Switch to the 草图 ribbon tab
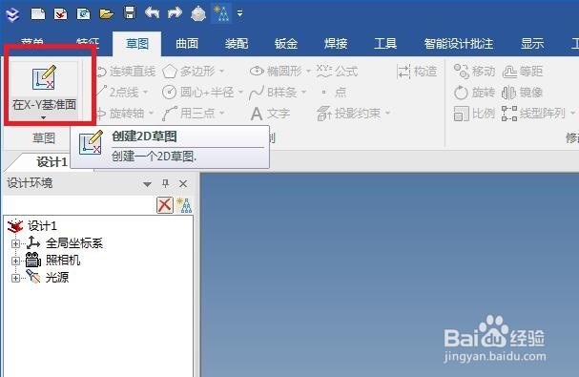This screenshot has height=377, width=579. tap(137, 44)
